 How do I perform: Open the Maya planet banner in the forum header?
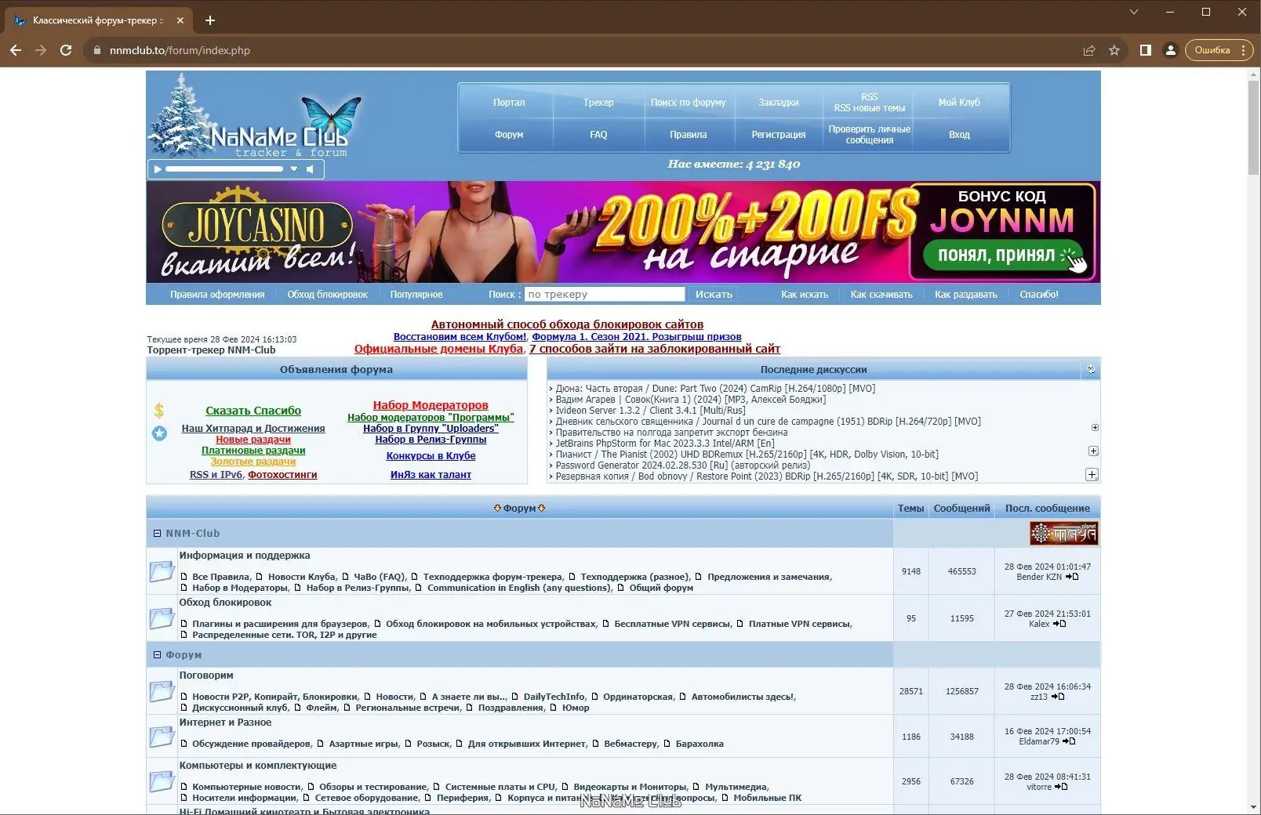(x=1065, y=533)
